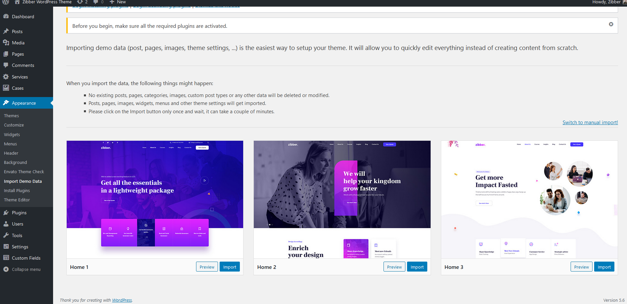Click the Pages icon in sidebar
This screenshot has width=627, height=304.
6,54
